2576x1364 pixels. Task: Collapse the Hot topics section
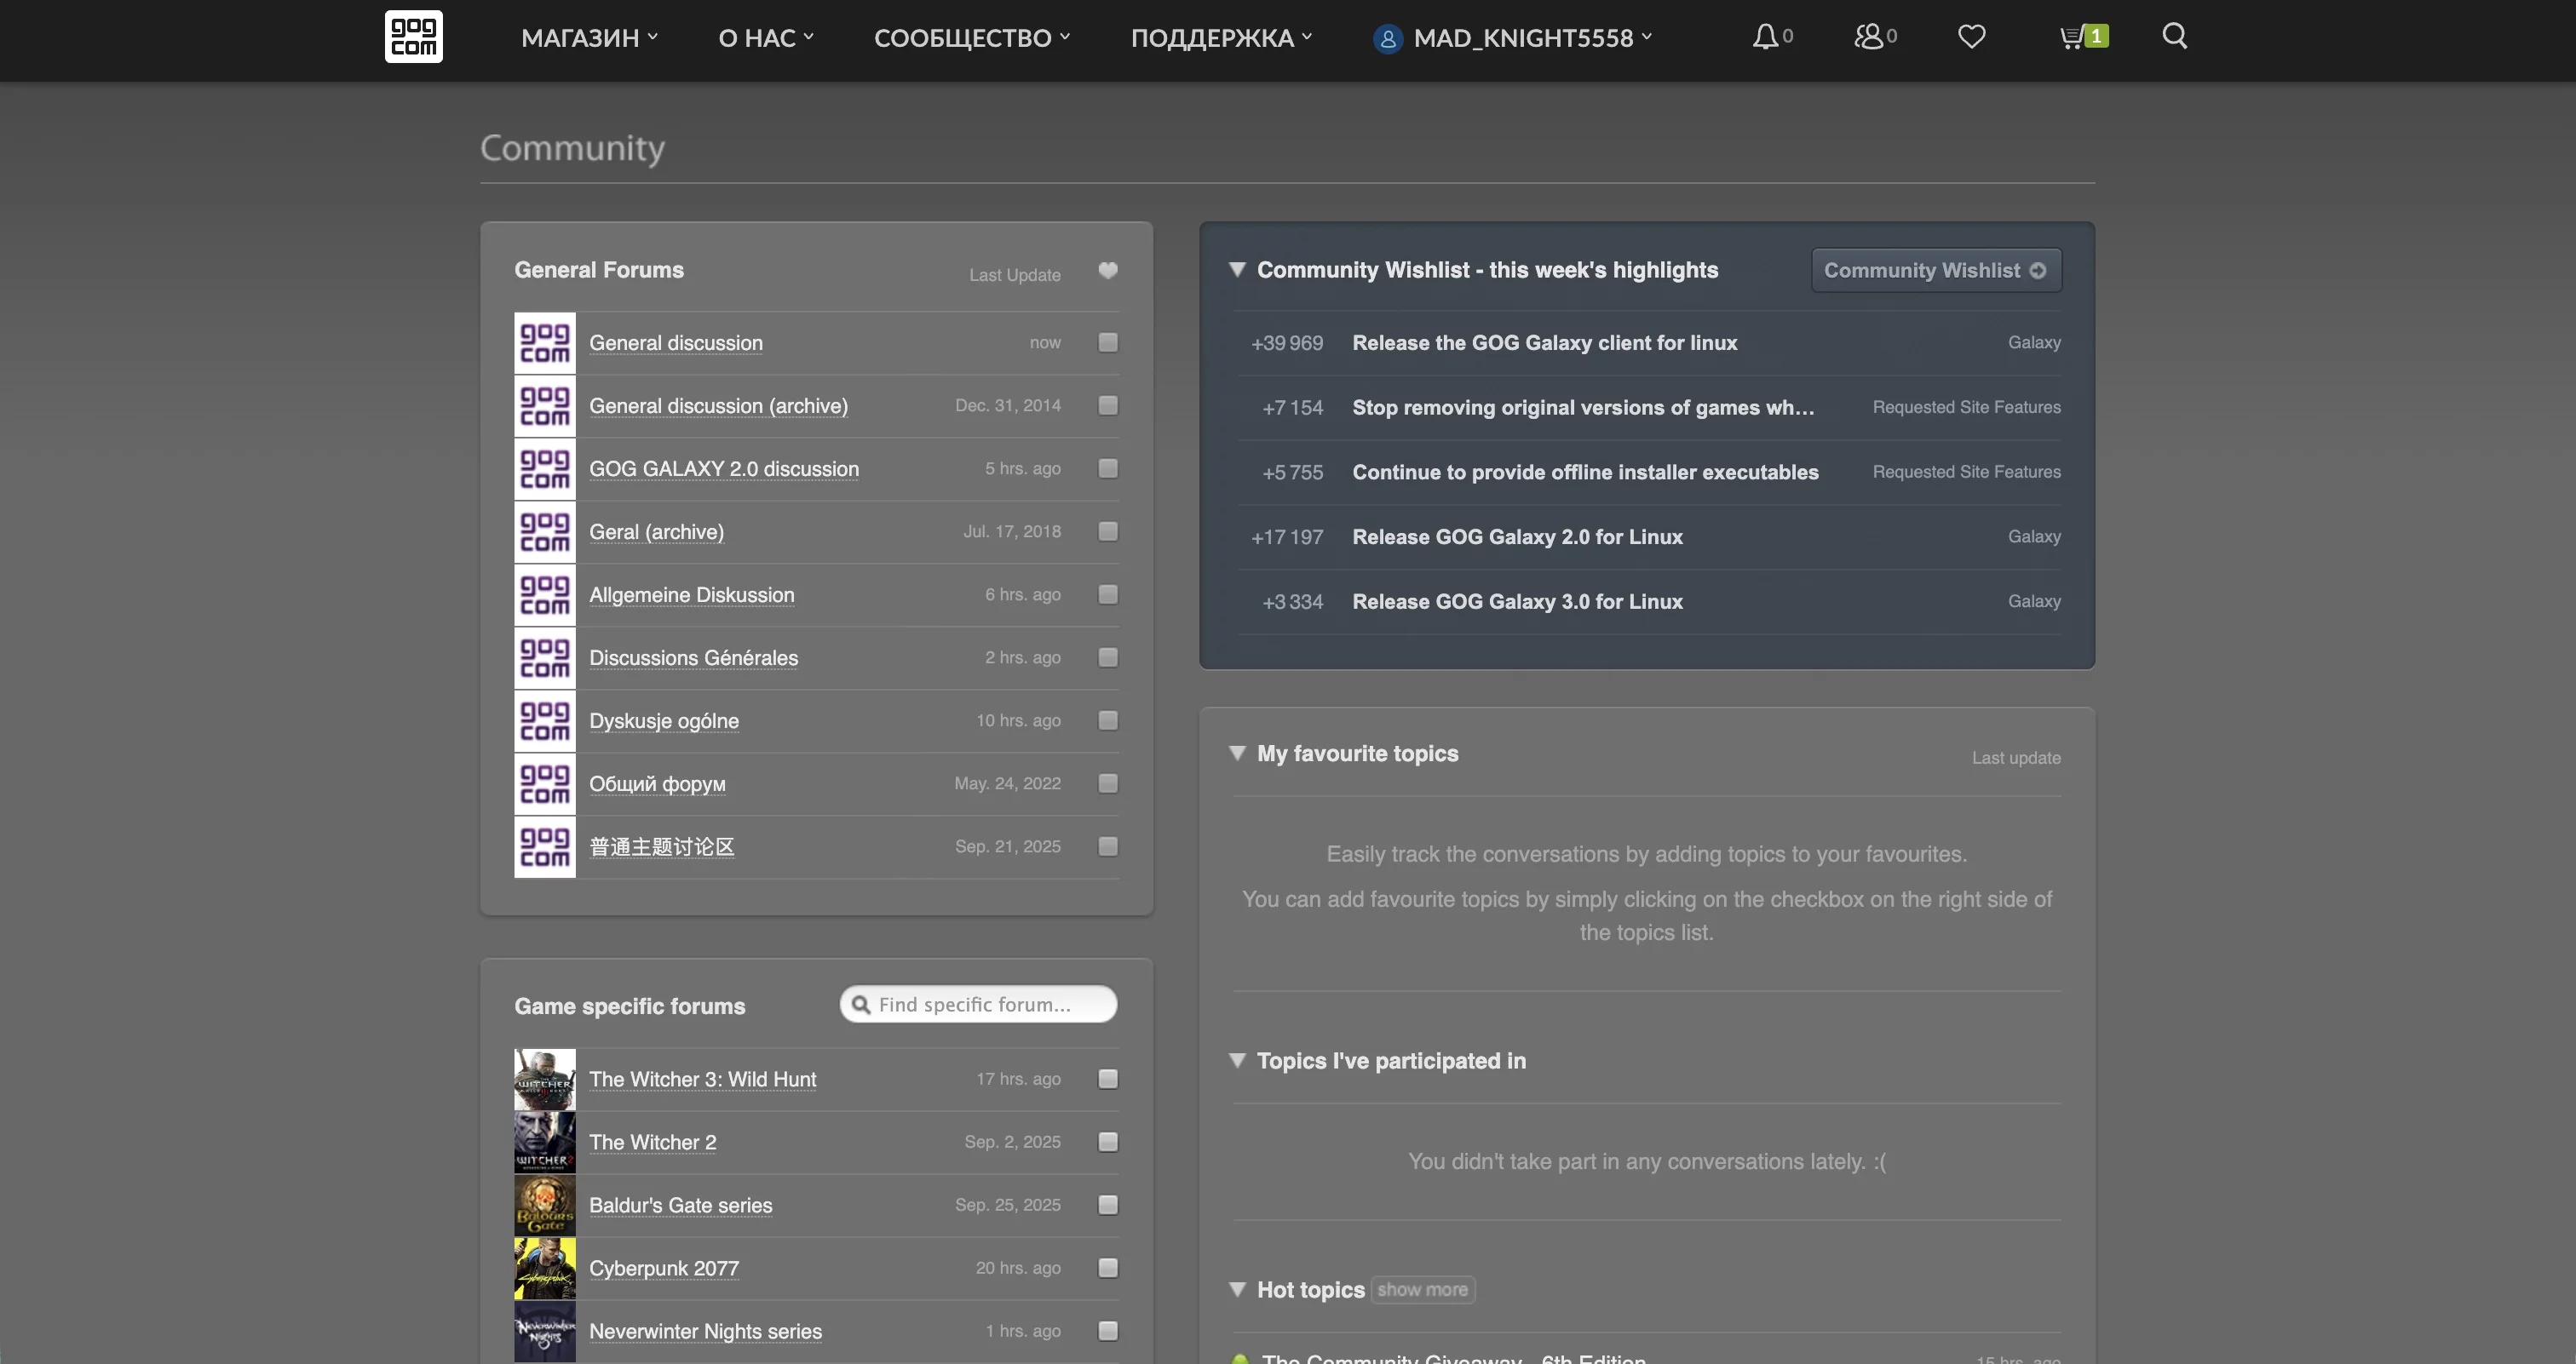(x=1237, y=1290)
